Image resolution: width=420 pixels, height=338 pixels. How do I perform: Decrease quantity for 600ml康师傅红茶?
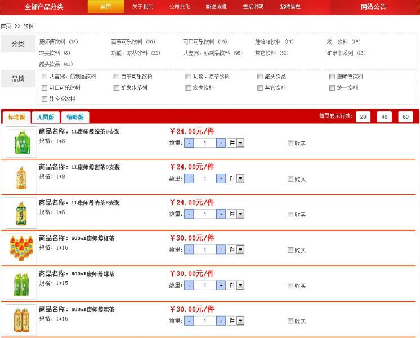pyautogui.click(x=189, y=250)
